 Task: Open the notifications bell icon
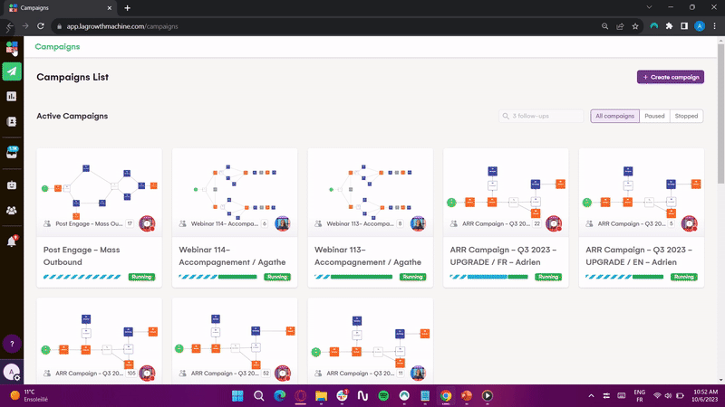(12, 241)
